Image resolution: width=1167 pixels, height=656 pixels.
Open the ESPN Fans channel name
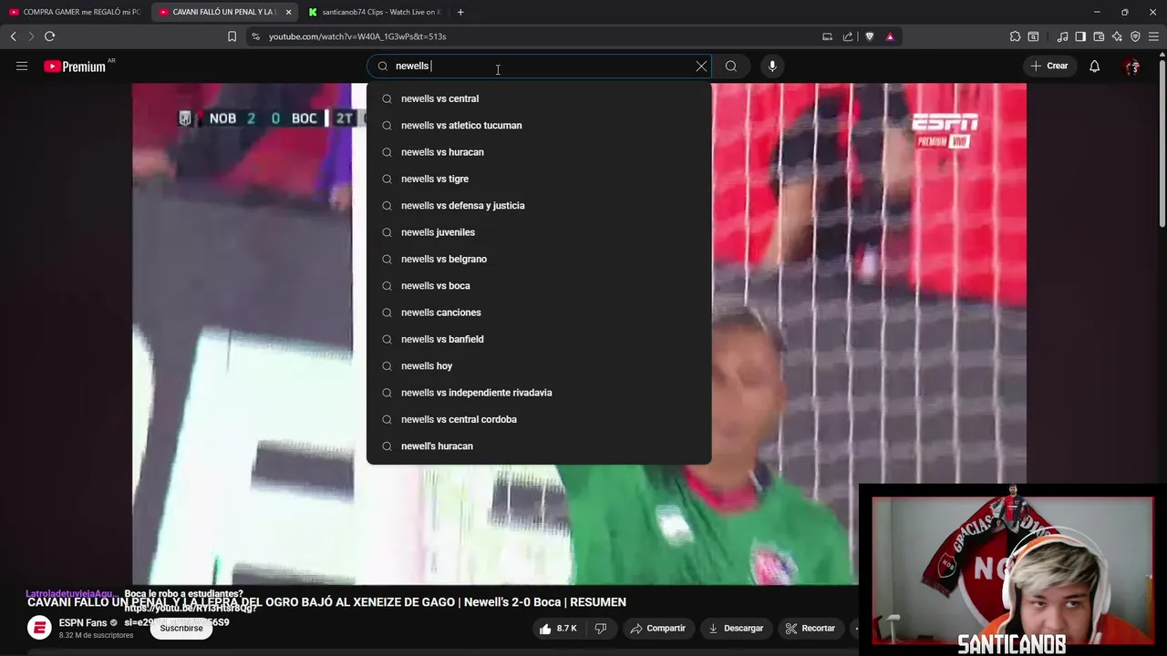[x=83, y=623]
